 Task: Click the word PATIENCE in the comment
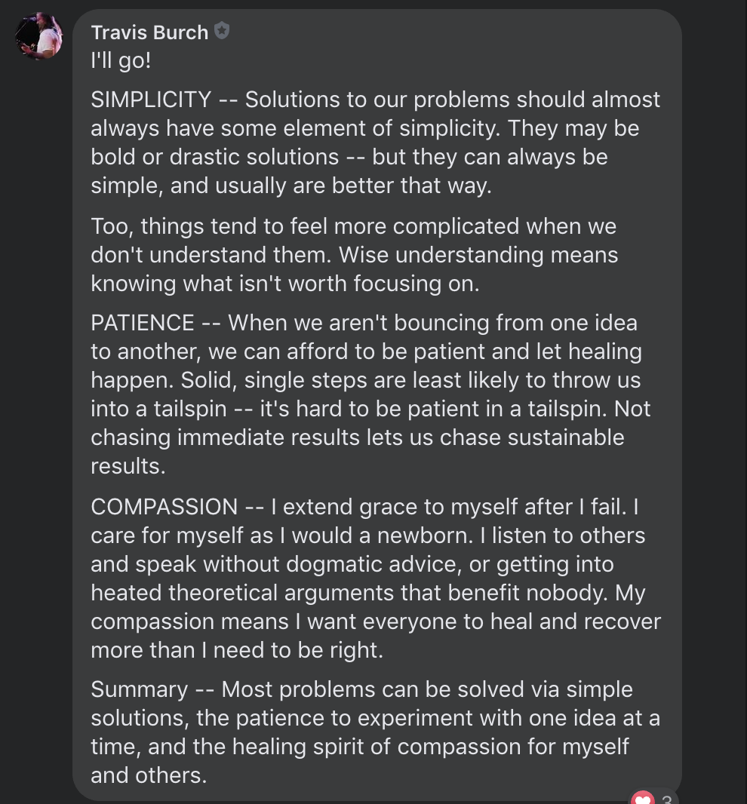(143, 323)
